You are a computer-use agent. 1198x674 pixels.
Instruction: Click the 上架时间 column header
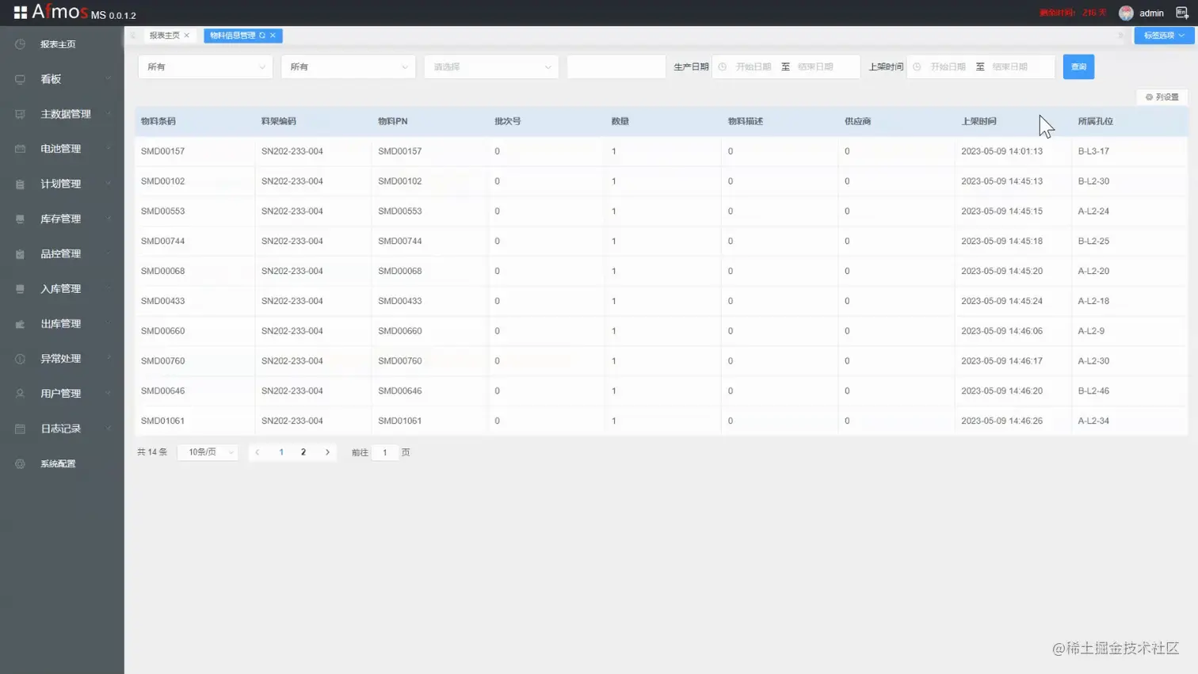(979, 121)
